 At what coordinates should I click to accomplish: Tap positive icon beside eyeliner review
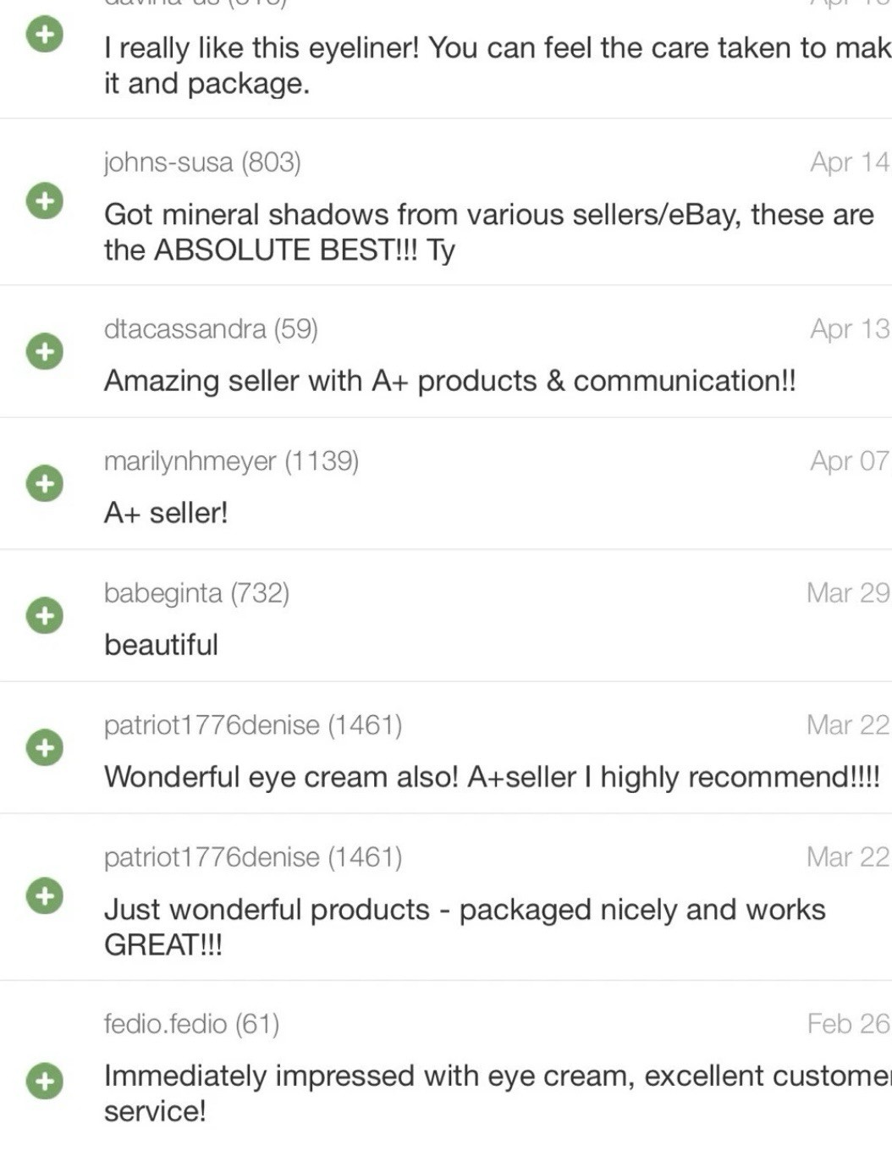coord(44,36)
